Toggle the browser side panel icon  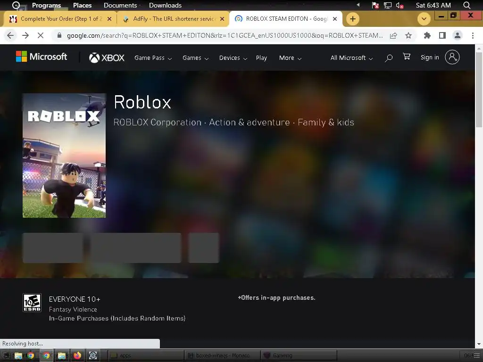pos(442,36)
